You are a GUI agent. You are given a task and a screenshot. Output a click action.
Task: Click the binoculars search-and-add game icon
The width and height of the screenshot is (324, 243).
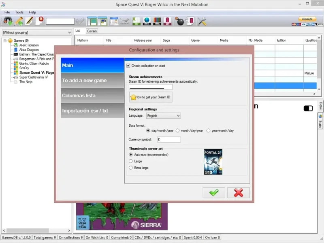tap(8, 21)
